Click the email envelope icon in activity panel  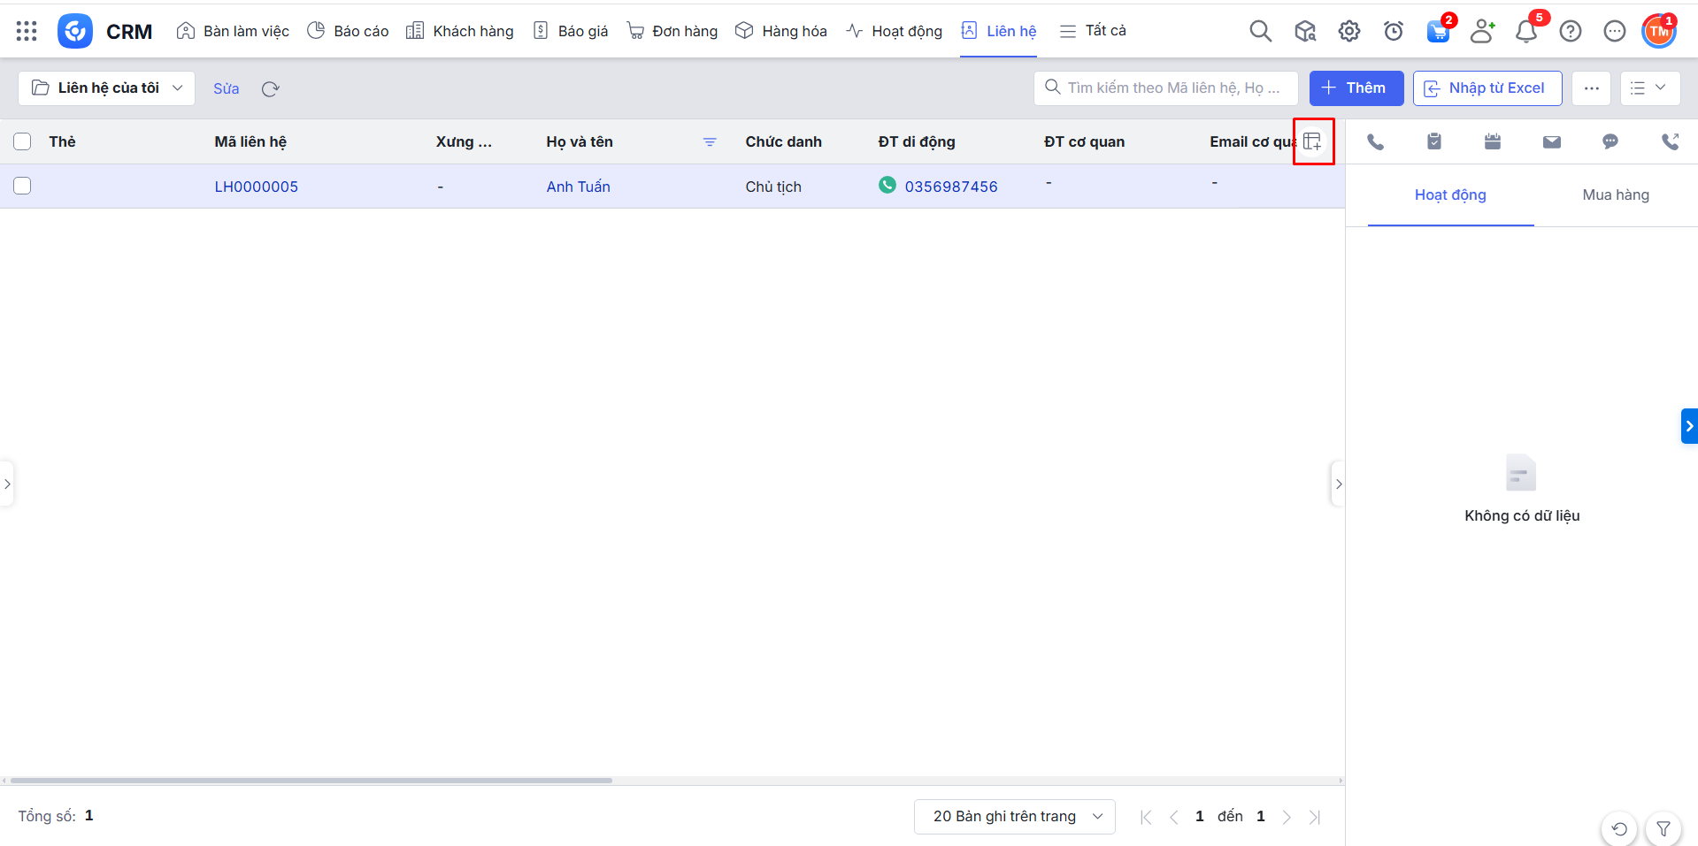(1551, 141)
